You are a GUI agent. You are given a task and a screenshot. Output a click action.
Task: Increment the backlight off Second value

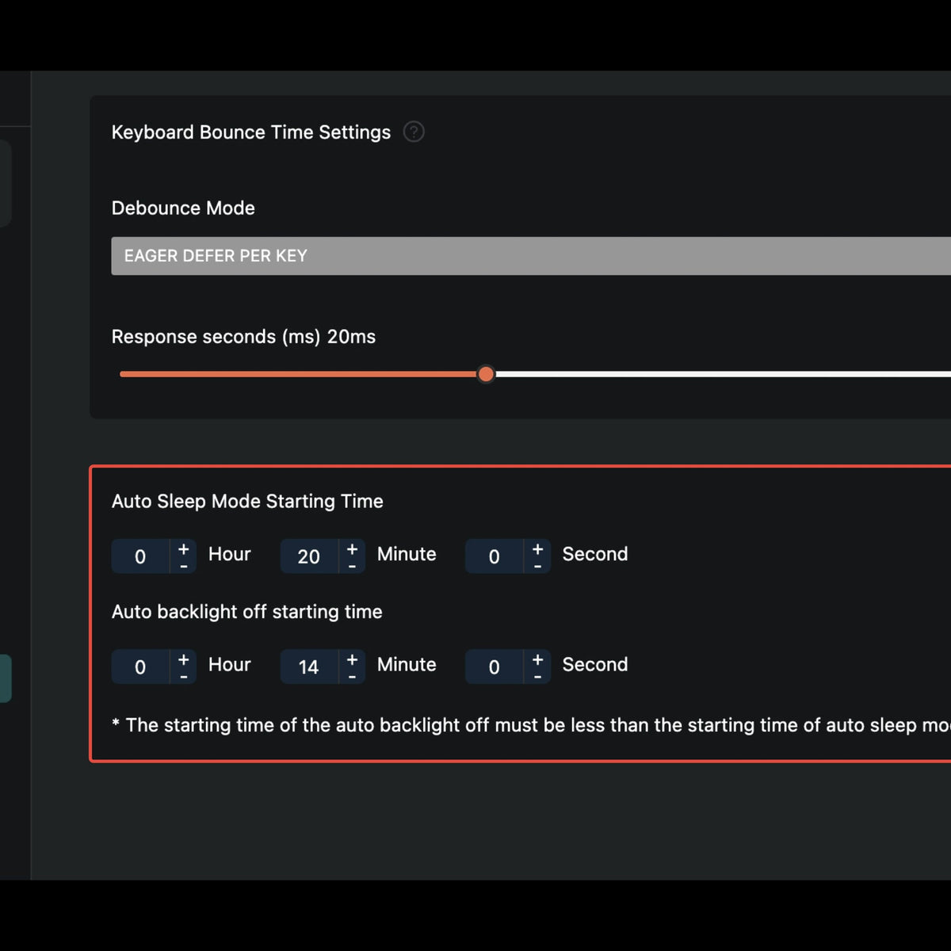pyautogui.click(x=537, y=658)
